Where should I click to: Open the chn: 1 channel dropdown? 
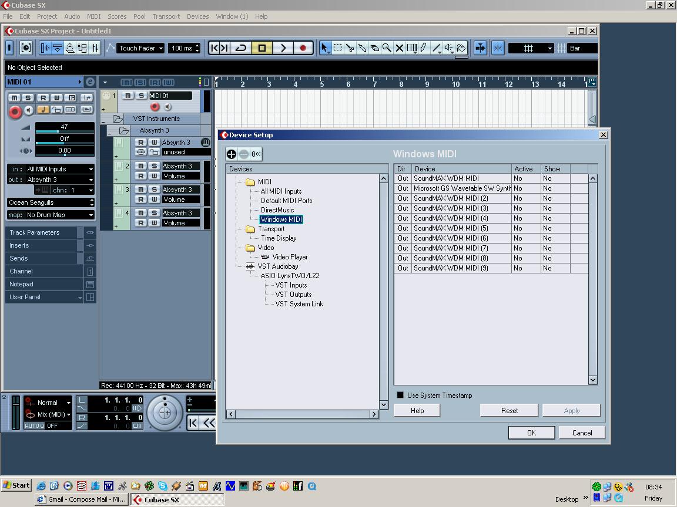[72, 190]
